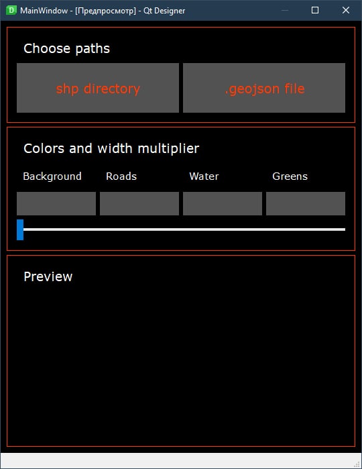Click the "Background" label

[x=52, y=176]
